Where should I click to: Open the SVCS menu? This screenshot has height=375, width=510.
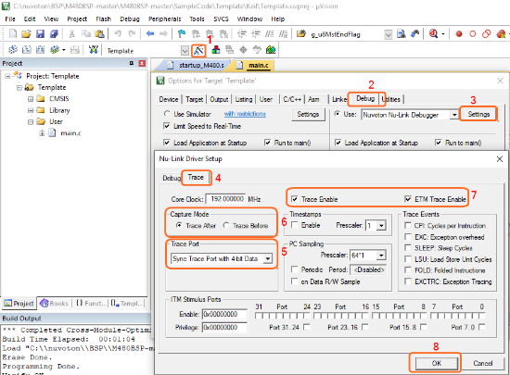tap(222, 19)
